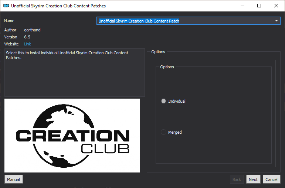The width and height of the screenshot is (285, 188).
Task: Maximize the installer window
Action: click(x=259, y=6)
